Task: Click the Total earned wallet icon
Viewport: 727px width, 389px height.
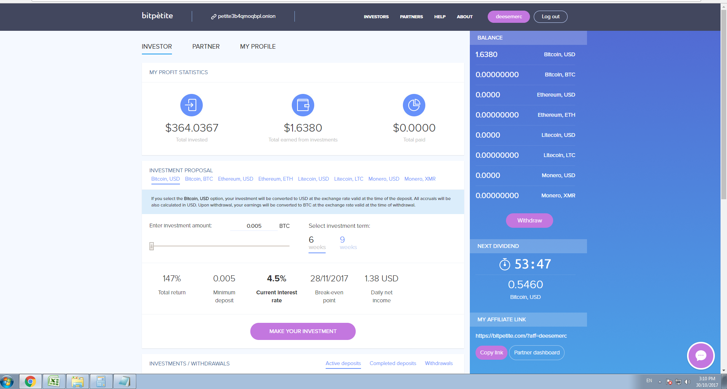Action: coord(303,105)
